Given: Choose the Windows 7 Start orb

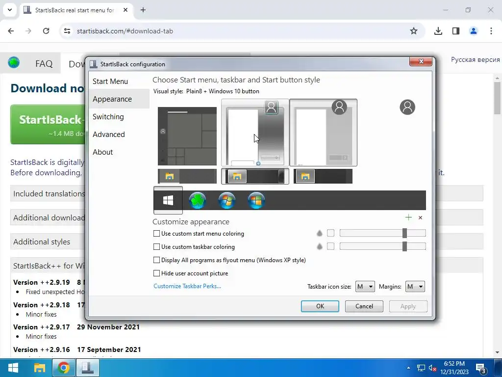Looking at the screenshot, I should click(226, 201).
